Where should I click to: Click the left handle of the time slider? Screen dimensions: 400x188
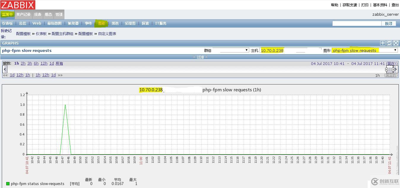(x=386, y=69)
